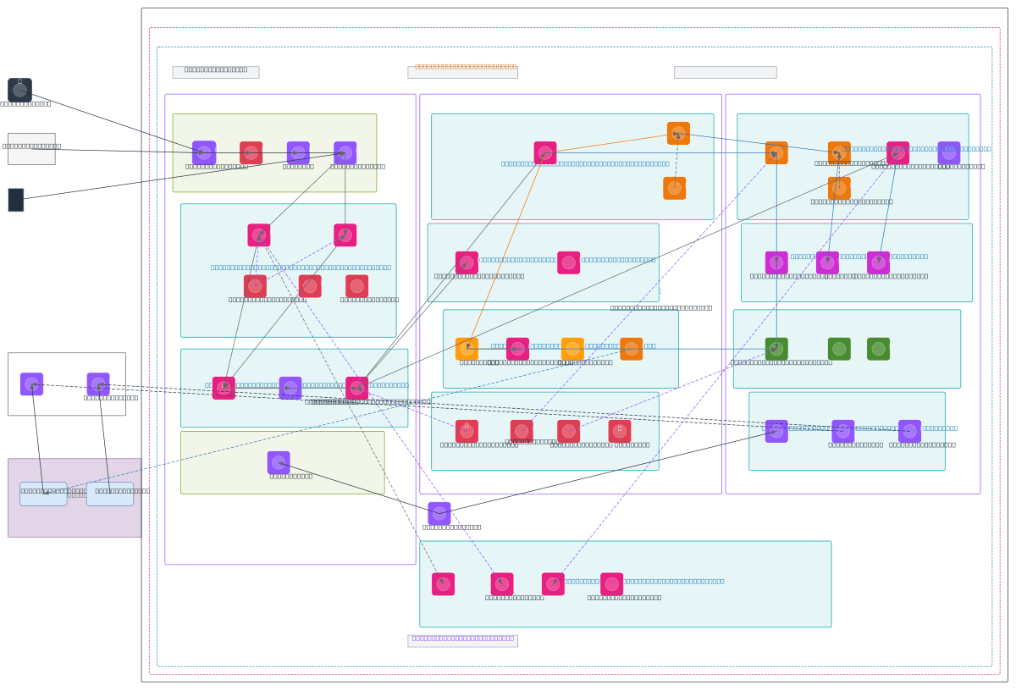
Task: Click the lone purple node in lower olive group
Action: tap(279, 462)
